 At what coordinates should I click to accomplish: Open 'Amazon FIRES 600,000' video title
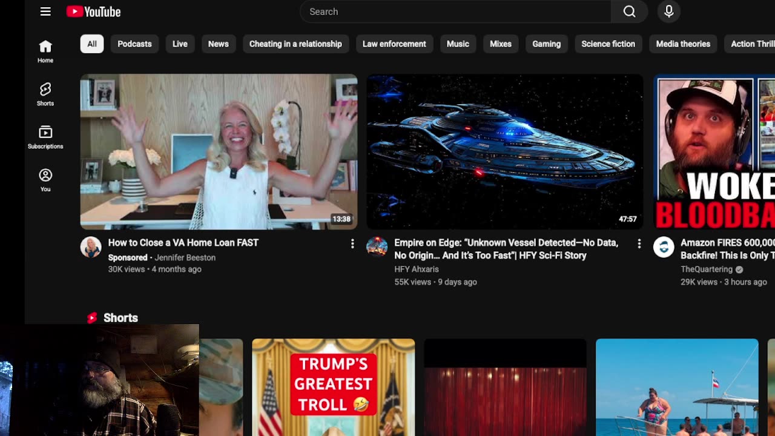coord(728,249)
